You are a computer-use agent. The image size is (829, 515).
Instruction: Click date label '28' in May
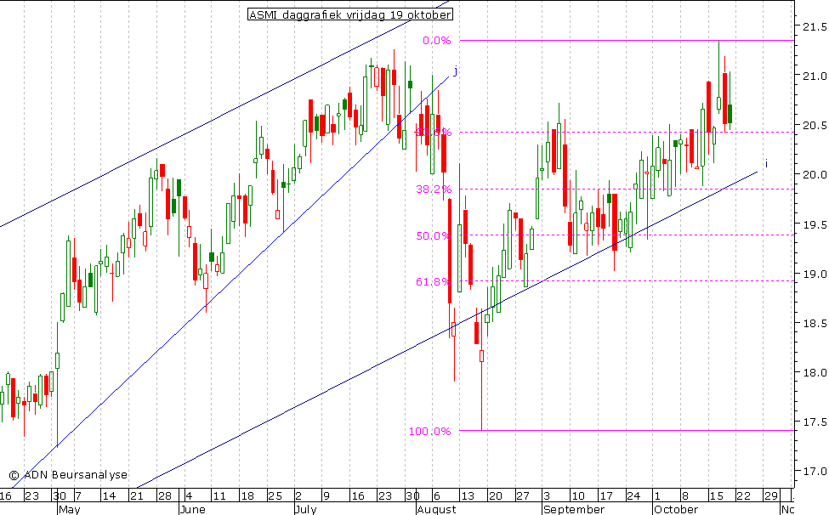click(165, 496)
